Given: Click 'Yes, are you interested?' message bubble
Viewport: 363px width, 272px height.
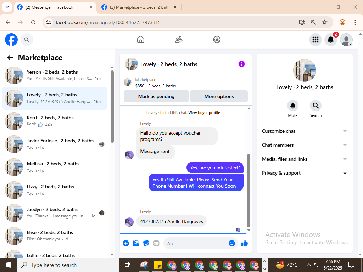Looking at the screenshot, I should [x=215, y=168].
